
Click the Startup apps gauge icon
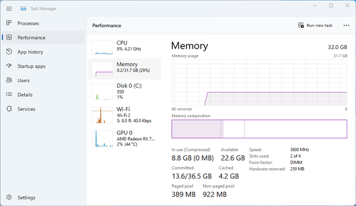point(9,66)
